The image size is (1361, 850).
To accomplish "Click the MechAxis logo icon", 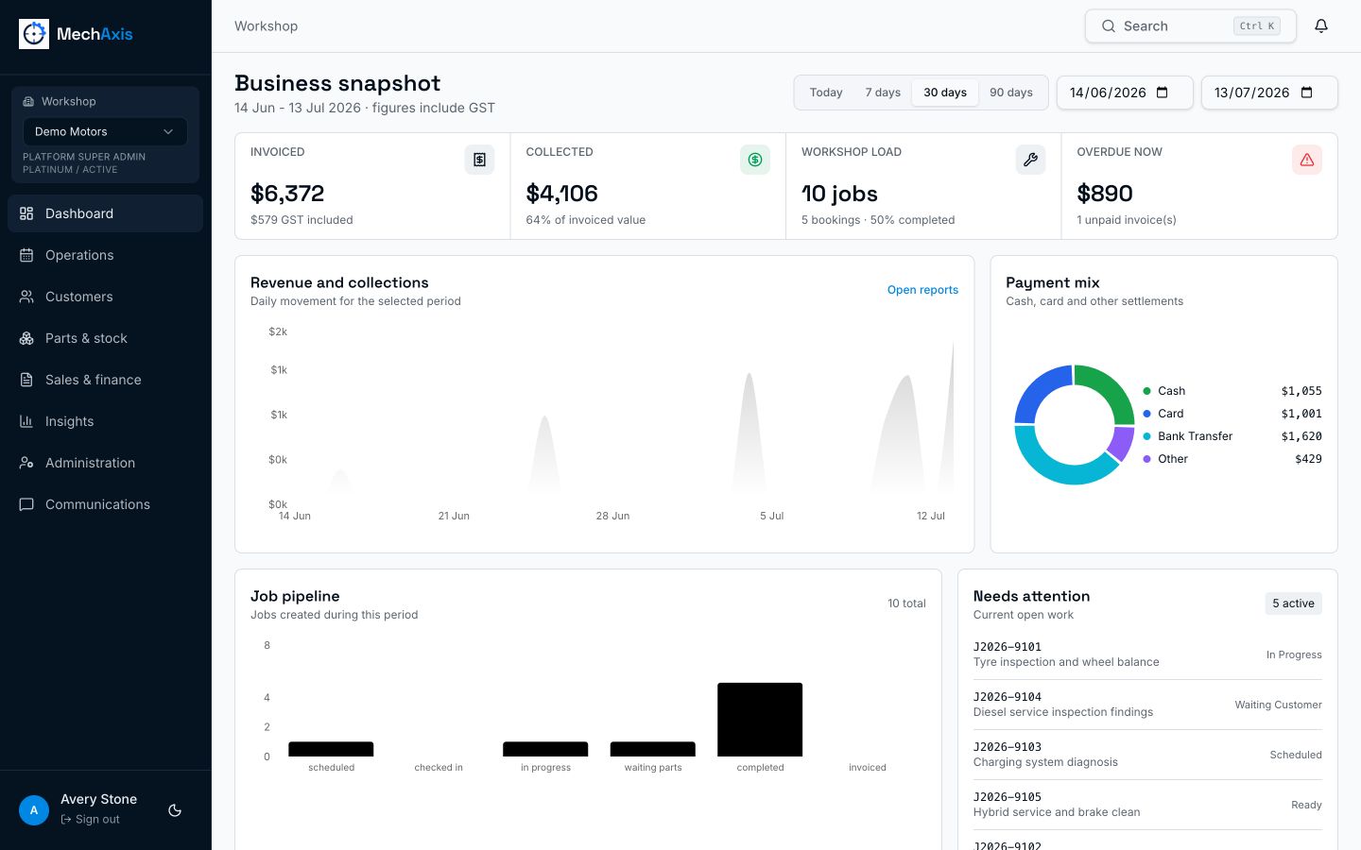I will coord(34,34).
